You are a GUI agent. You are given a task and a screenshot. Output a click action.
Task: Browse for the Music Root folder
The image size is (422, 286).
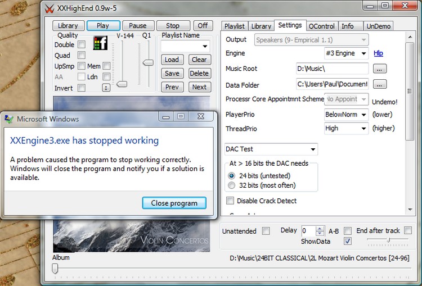[x=379, y=69]
